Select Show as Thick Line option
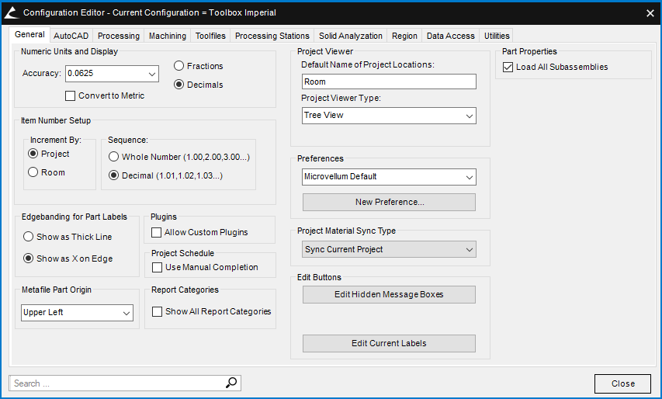This screenshot has height=399, width=662. click(x=29, y=238)
